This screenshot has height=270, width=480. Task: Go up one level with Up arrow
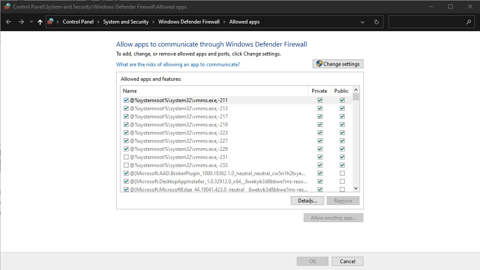[x=40, y=22]
